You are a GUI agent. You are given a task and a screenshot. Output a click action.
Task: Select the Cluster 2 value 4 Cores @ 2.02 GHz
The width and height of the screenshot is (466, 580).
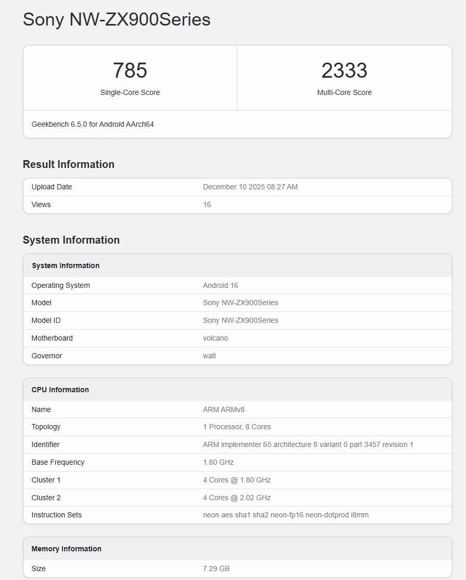pyautogui.click(x=236, y=498)
